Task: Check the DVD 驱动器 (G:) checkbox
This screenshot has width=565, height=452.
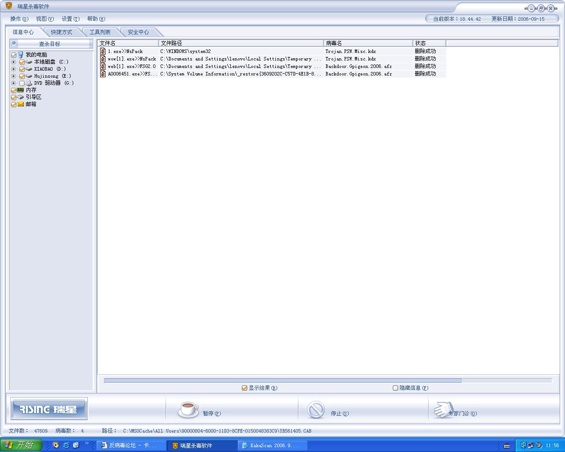Action: pos(22,83)
